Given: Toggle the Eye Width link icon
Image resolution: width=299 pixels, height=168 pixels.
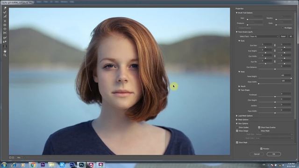Looking at the screenshot, I should pyautogui.click(x=275, y=56).
